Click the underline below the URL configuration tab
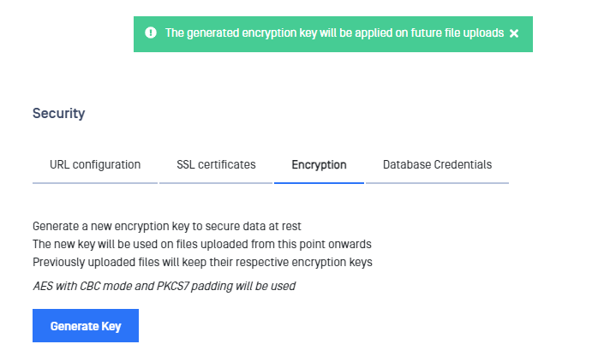 [95, 183]
